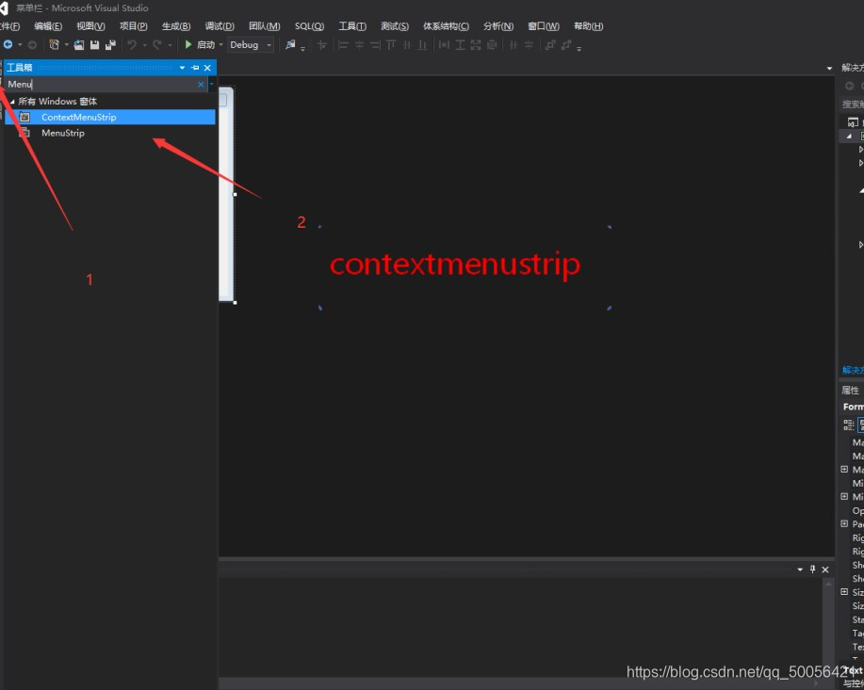Image resolution: width=864 pixels, height=690 pixels.
Task: Click the Size to Grid toolbar icon
Action: pos(492,45)
